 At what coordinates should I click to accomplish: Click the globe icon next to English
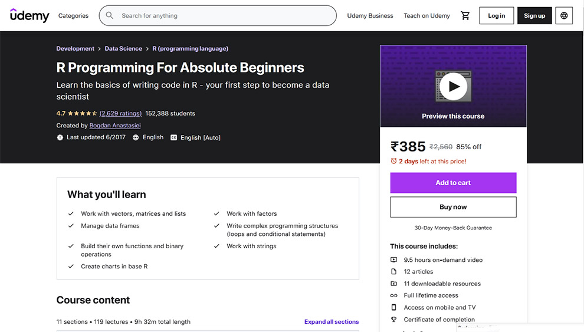click(136, 137)
